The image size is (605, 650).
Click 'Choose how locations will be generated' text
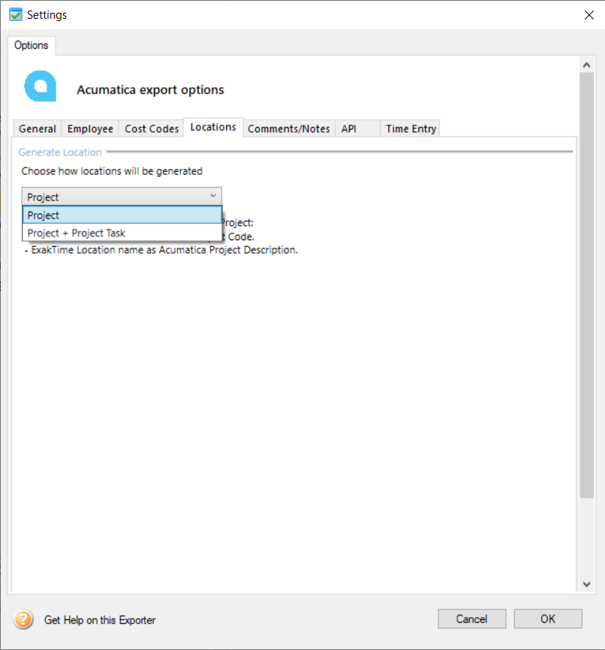click(x=112, y=171)
